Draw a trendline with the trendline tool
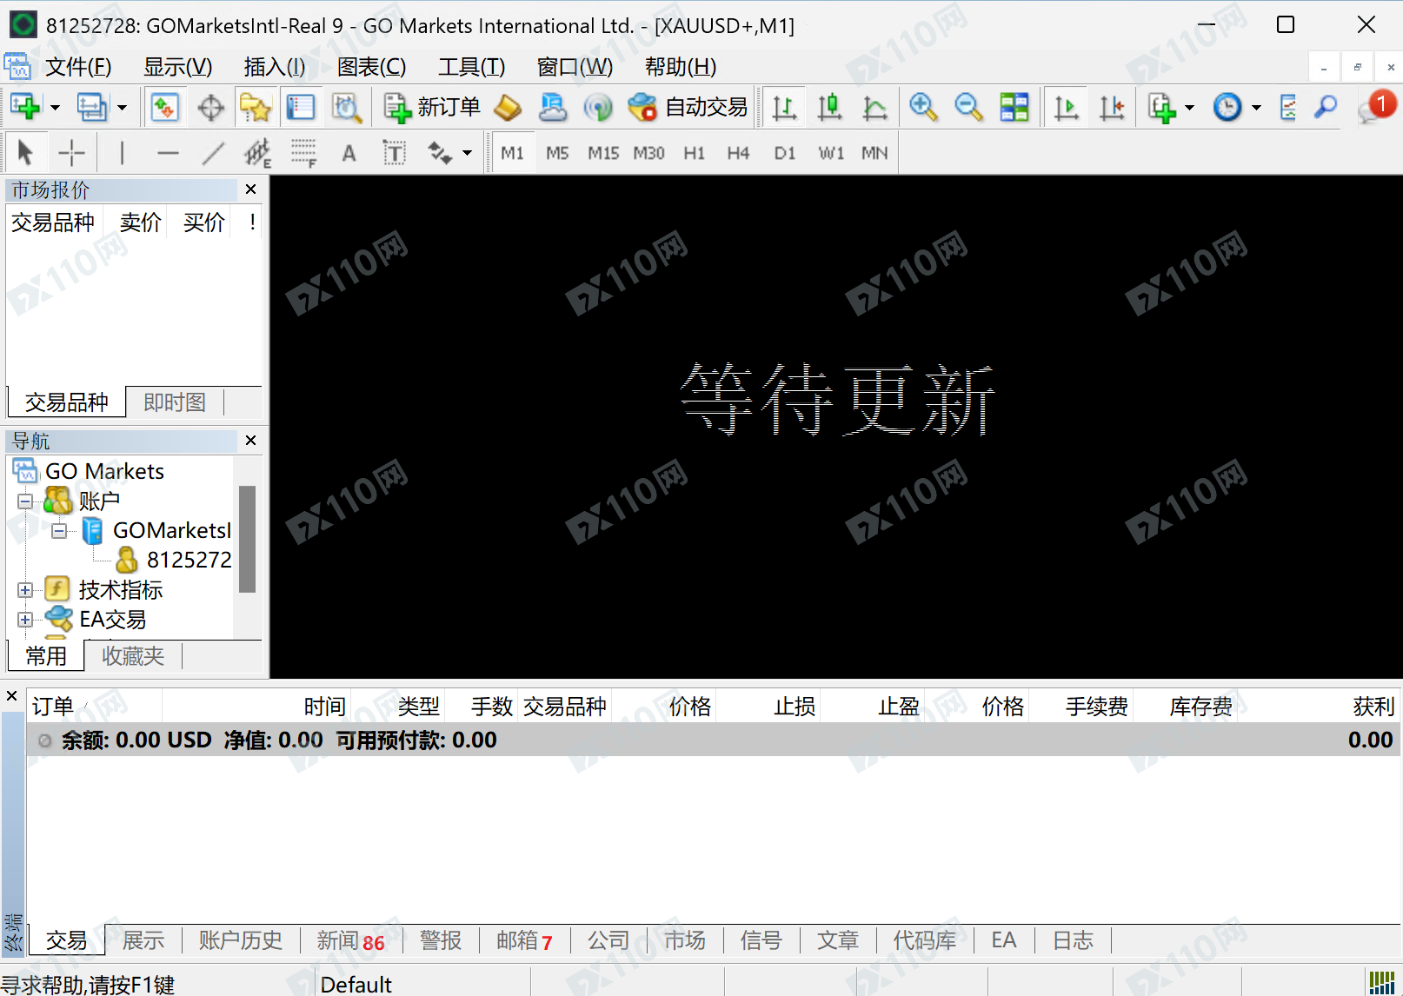The width and height of the screenshot is (1403, 996). click(x=212, y=151)
